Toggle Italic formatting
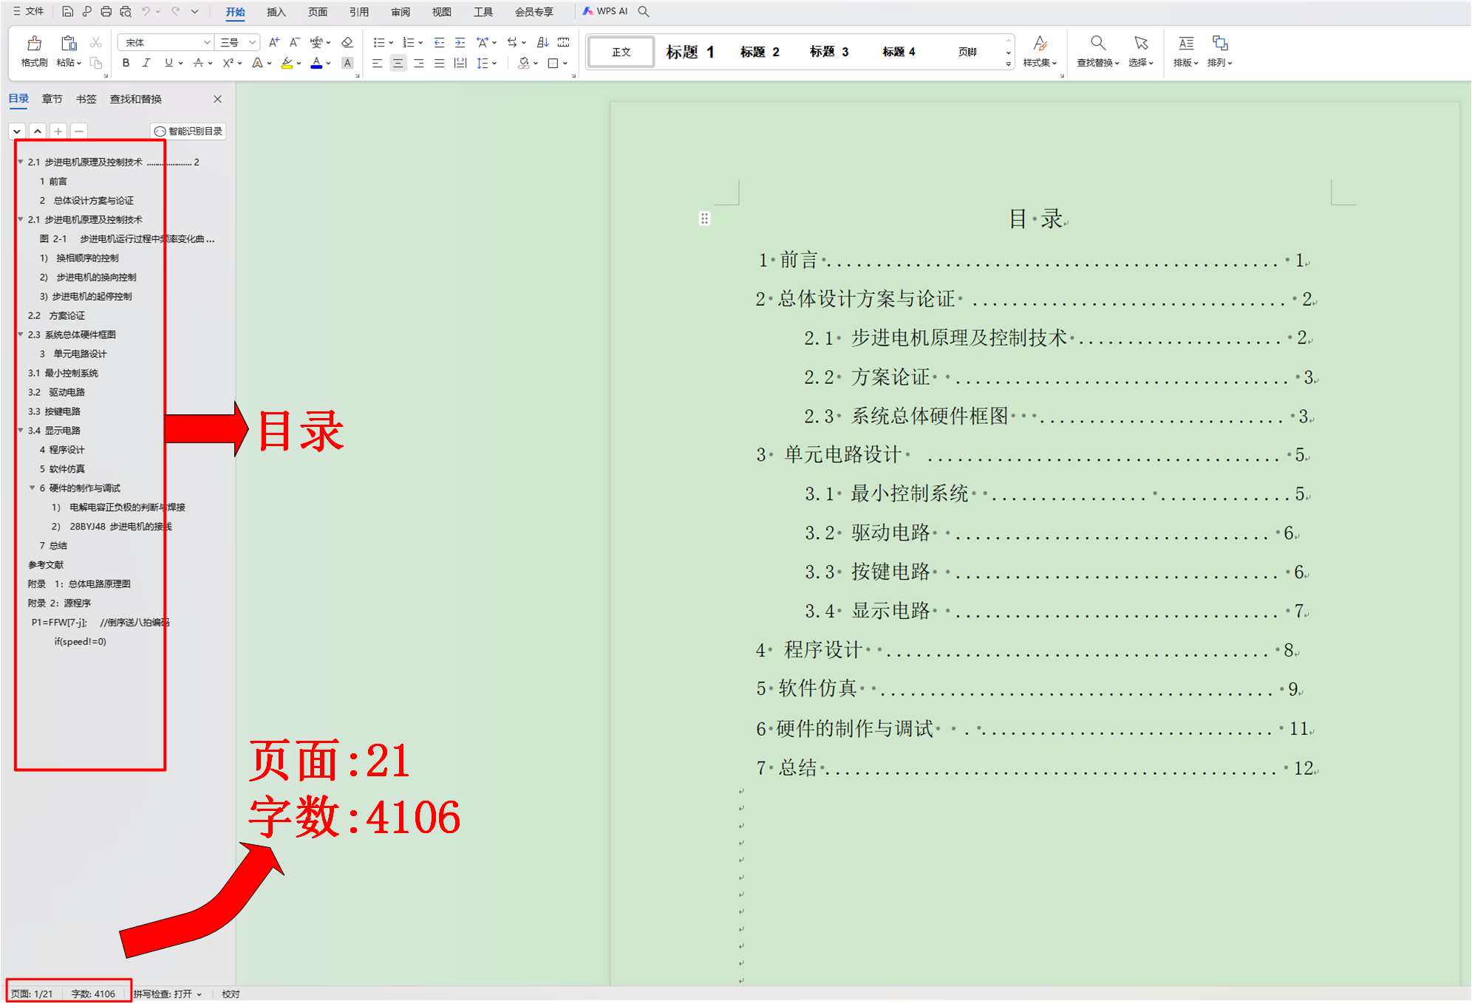The width and height of the screenshot is (1472, 1003). tap(146, 63)
